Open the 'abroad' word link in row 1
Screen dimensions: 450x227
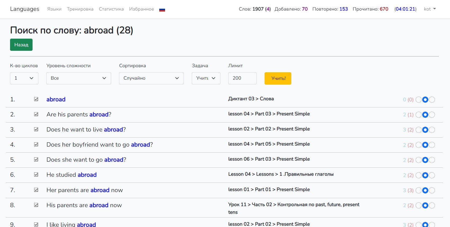click(56, 99)
